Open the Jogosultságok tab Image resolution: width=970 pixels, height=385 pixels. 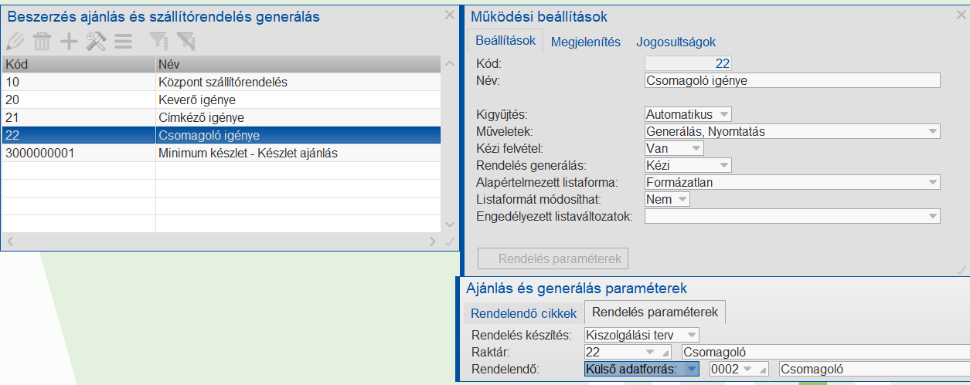(x=676, y=42)
